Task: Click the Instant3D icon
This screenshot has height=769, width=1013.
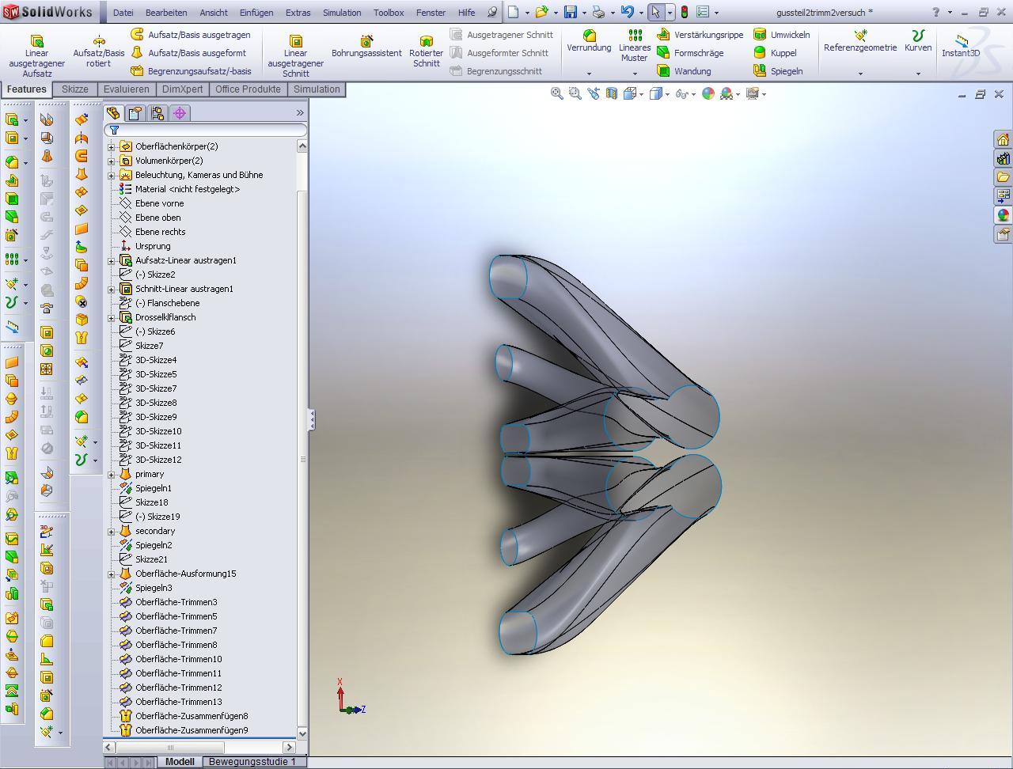Action: (x=961, y=41)
